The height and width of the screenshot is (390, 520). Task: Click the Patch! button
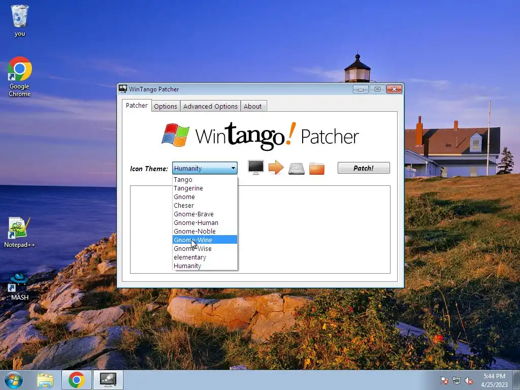click(364, 168)
